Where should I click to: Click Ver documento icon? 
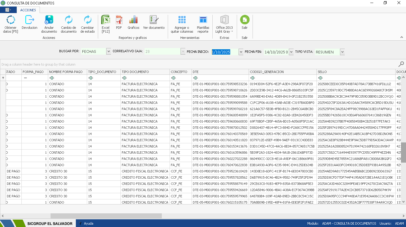pyautogui.click(x=154, y=20)
